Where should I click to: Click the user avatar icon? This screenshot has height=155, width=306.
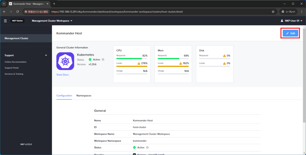[x=282, y=21]
